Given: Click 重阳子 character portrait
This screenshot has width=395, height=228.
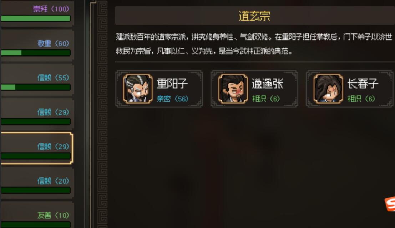Looking at the screenshot, I should (137, 89).
